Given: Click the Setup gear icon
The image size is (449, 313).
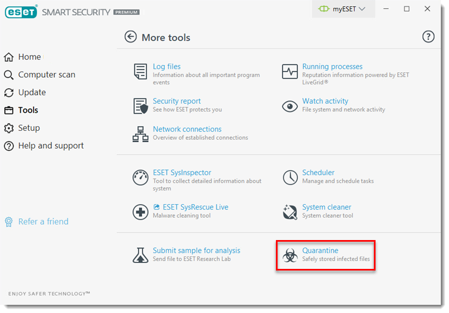Looking at the screenshot, I should (x=9, y=128).
